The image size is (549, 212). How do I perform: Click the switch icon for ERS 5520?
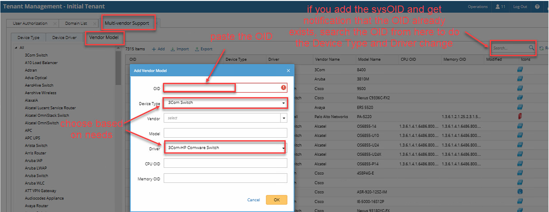point(520,107)
